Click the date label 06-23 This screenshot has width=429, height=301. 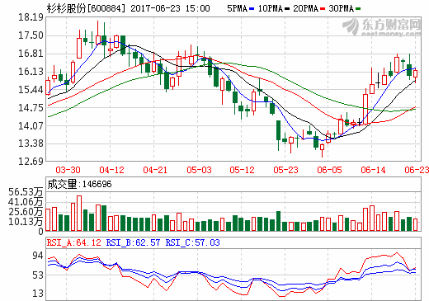coord(417,170)
